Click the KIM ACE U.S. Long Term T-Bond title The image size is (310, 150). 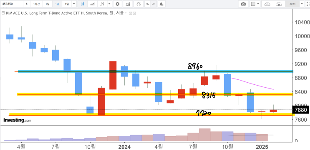pos(57,13)
